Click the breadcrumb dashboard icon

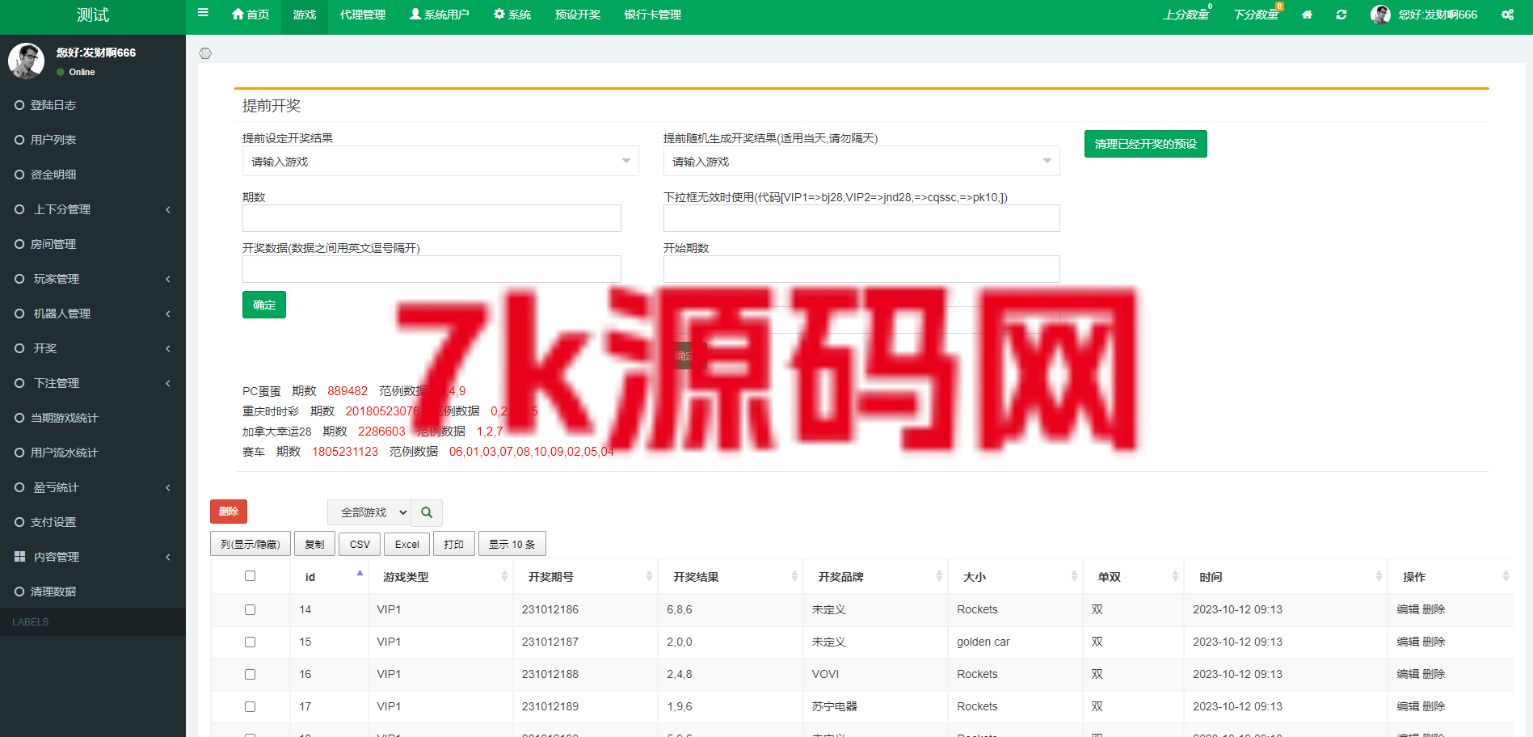click(x=205, y=53)
